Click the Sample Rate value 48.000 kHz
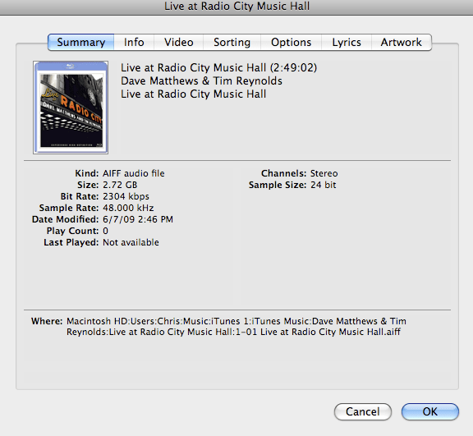The image size is (473, 436). [128, 208]
